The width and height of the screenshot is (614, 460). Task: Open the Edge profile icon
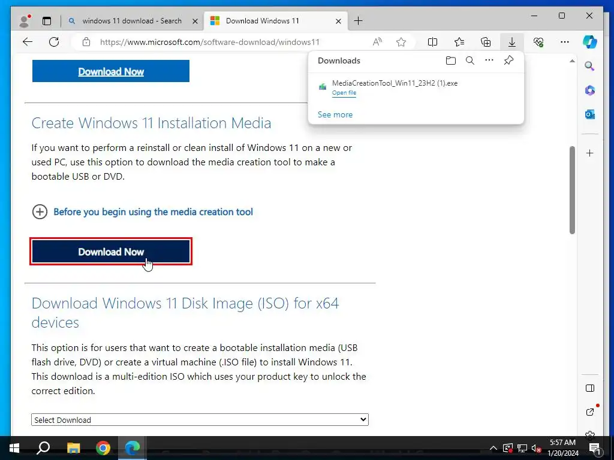[x=25, y=21]
